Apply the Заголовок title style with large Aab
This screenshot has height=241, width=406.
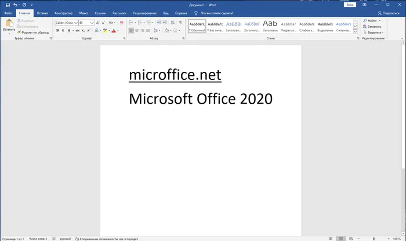270,26
